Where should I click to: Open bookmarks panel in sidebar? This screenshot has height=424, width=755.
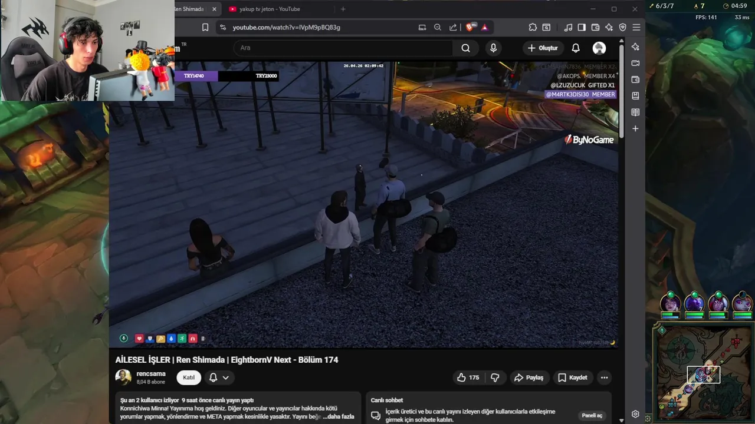coord(635,95)
